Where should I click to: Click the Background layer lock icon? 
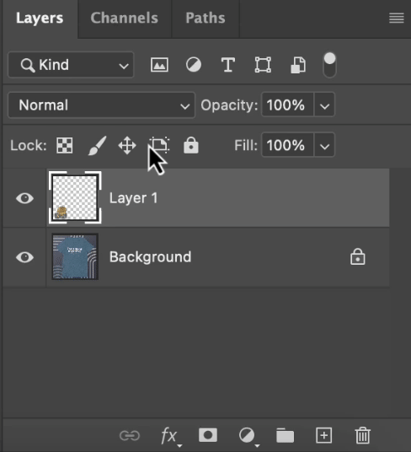[x=357, y=256]
